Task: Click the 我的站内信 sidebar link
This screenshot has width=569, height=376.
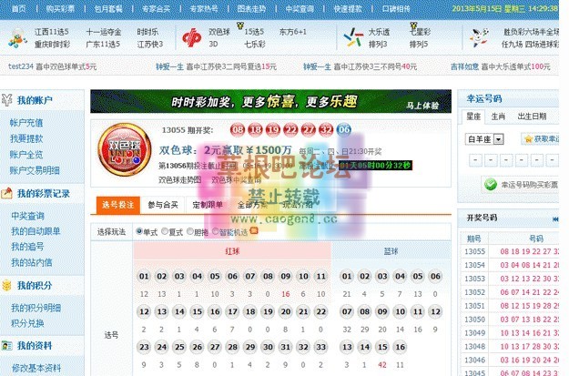Action: click(32, 262)
